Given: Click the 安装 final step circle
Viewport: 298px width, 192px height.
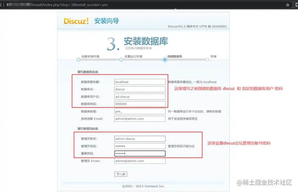Looking at the screenshot, I should click(x=207, y=60).
